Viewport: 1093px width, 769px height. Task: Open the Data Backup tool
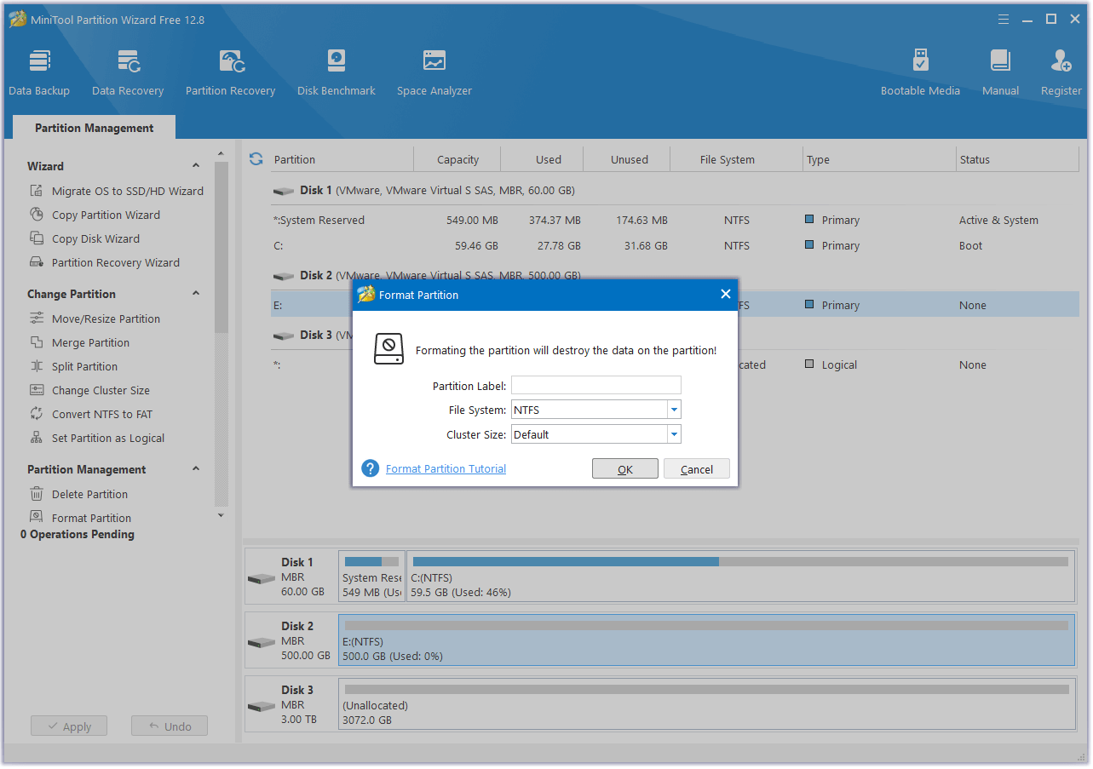pos(39,72)
